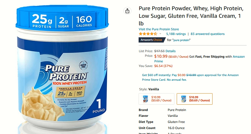Screen dimensions: 251x134
Task: Click the four-and-a-half star rating icons
Action: pyautogui.click(x=148, y=34)
